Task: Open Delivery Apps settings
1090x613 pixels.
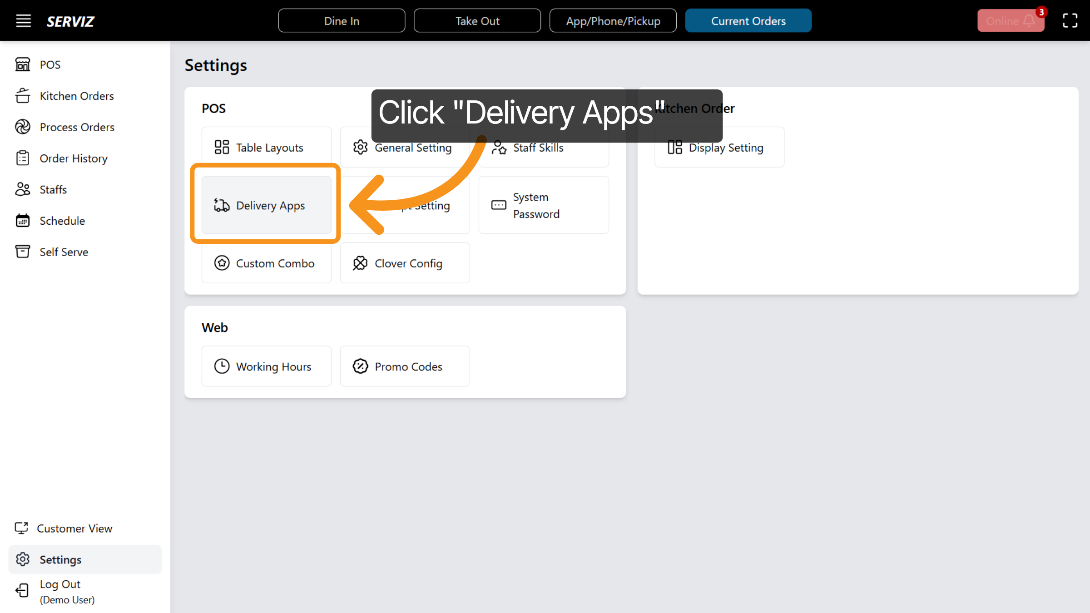Action: click(x=266, y=205)
